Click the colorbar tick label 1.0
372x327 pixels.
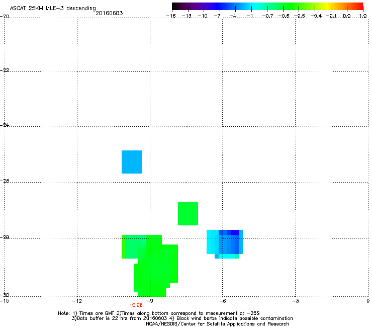[363, 16]
